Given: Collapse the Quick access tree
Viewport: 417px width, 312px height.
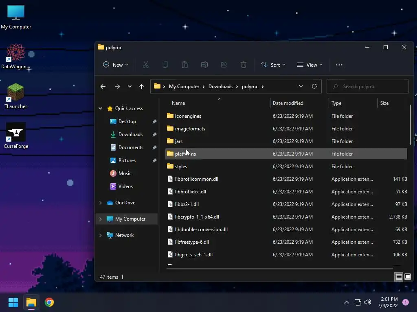Looking at the screenshot, I should coord(101,108).
